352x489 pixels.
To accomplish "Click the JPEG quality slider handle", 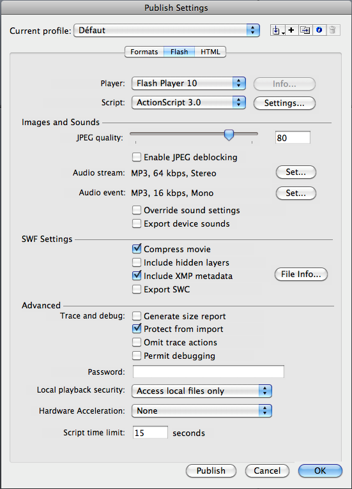I will click(x=229, y=135).
